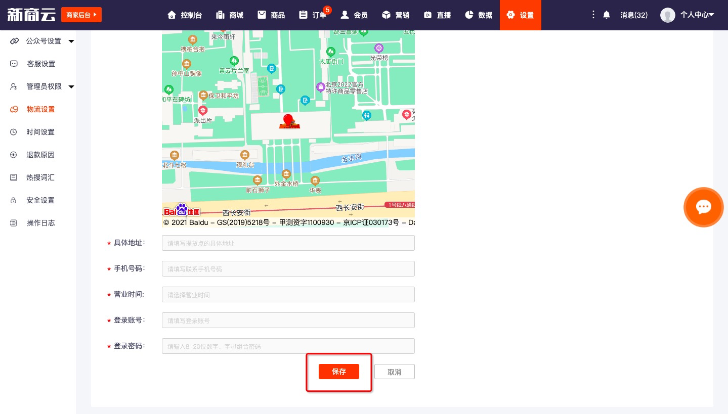Open 操作日志 in sidebar
The image size is (728, 414).
(x=41, y=223)
